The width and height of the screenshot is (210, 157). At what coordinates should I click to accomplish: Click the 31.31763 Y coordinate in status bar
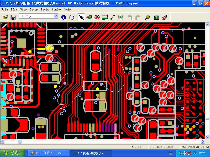(x=202, y=147)
